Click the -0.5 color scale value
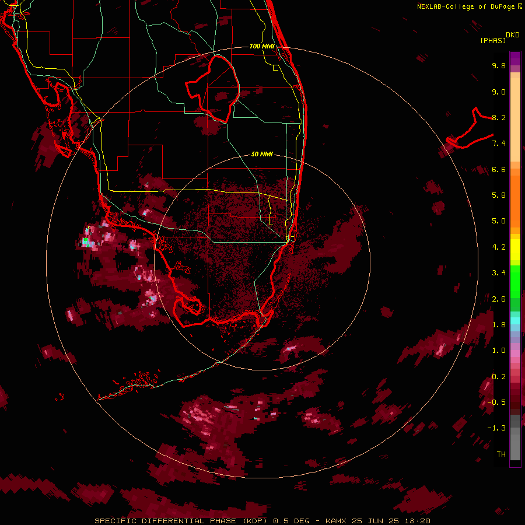The width and height of the screenshot is (525, 525). pos(497,402)
